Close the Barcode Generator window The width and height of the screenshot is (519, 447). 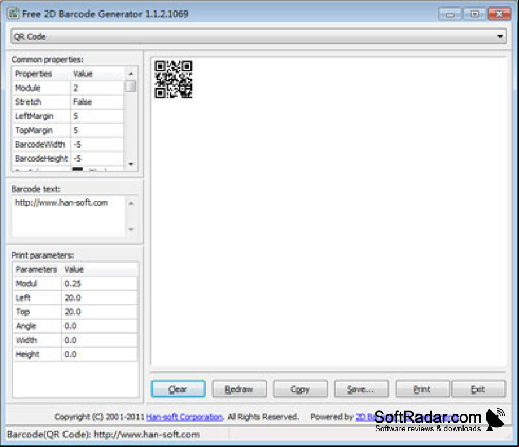pos(499,14)
